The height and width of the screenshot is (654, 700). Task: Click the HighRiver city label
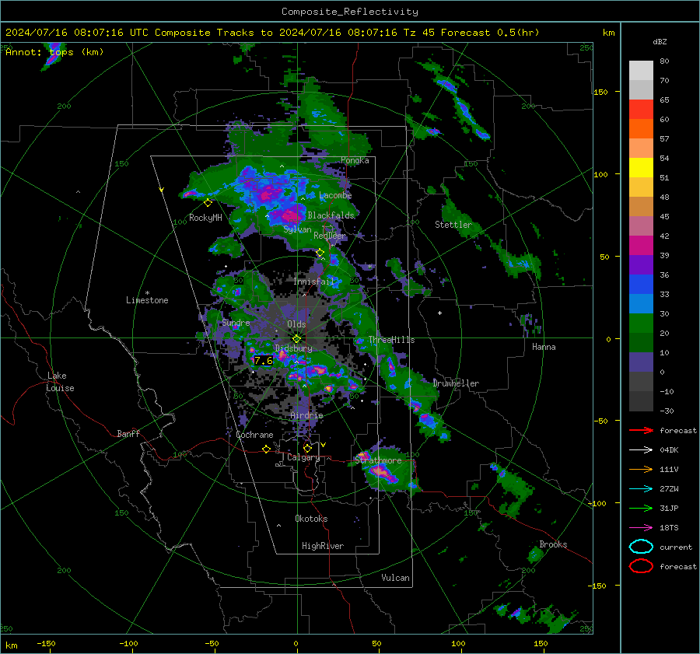point(323,546)
